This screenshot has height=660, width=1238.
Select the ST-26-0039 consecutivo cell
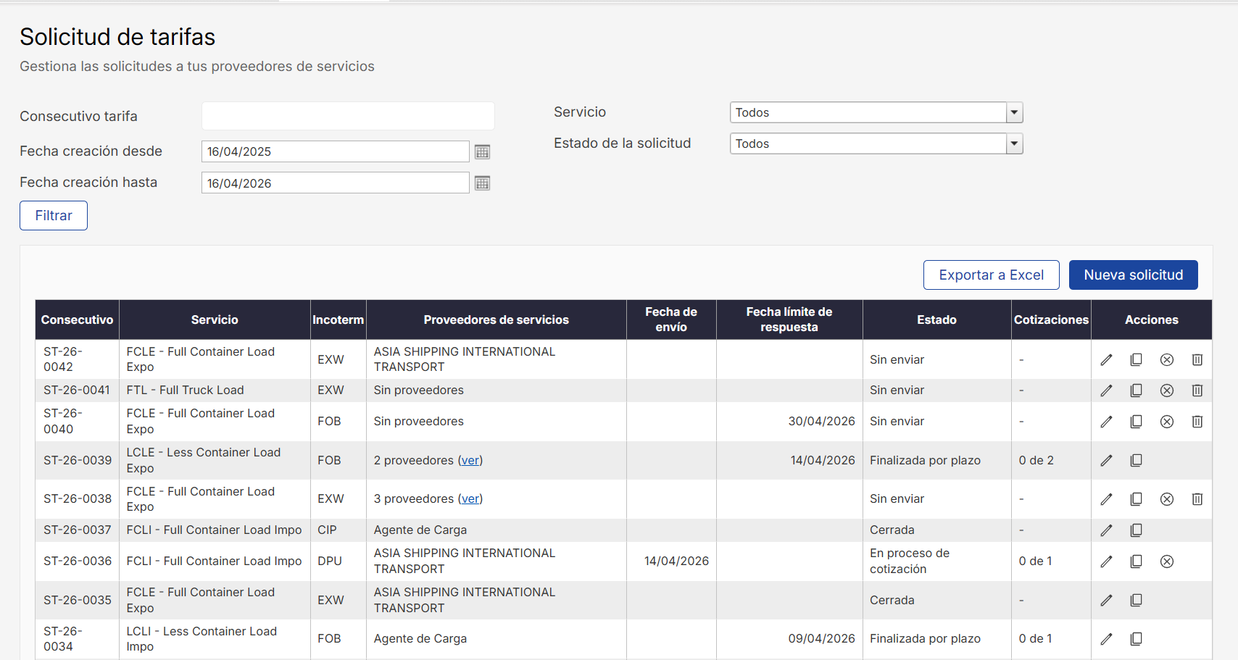[x=78, y=460]
